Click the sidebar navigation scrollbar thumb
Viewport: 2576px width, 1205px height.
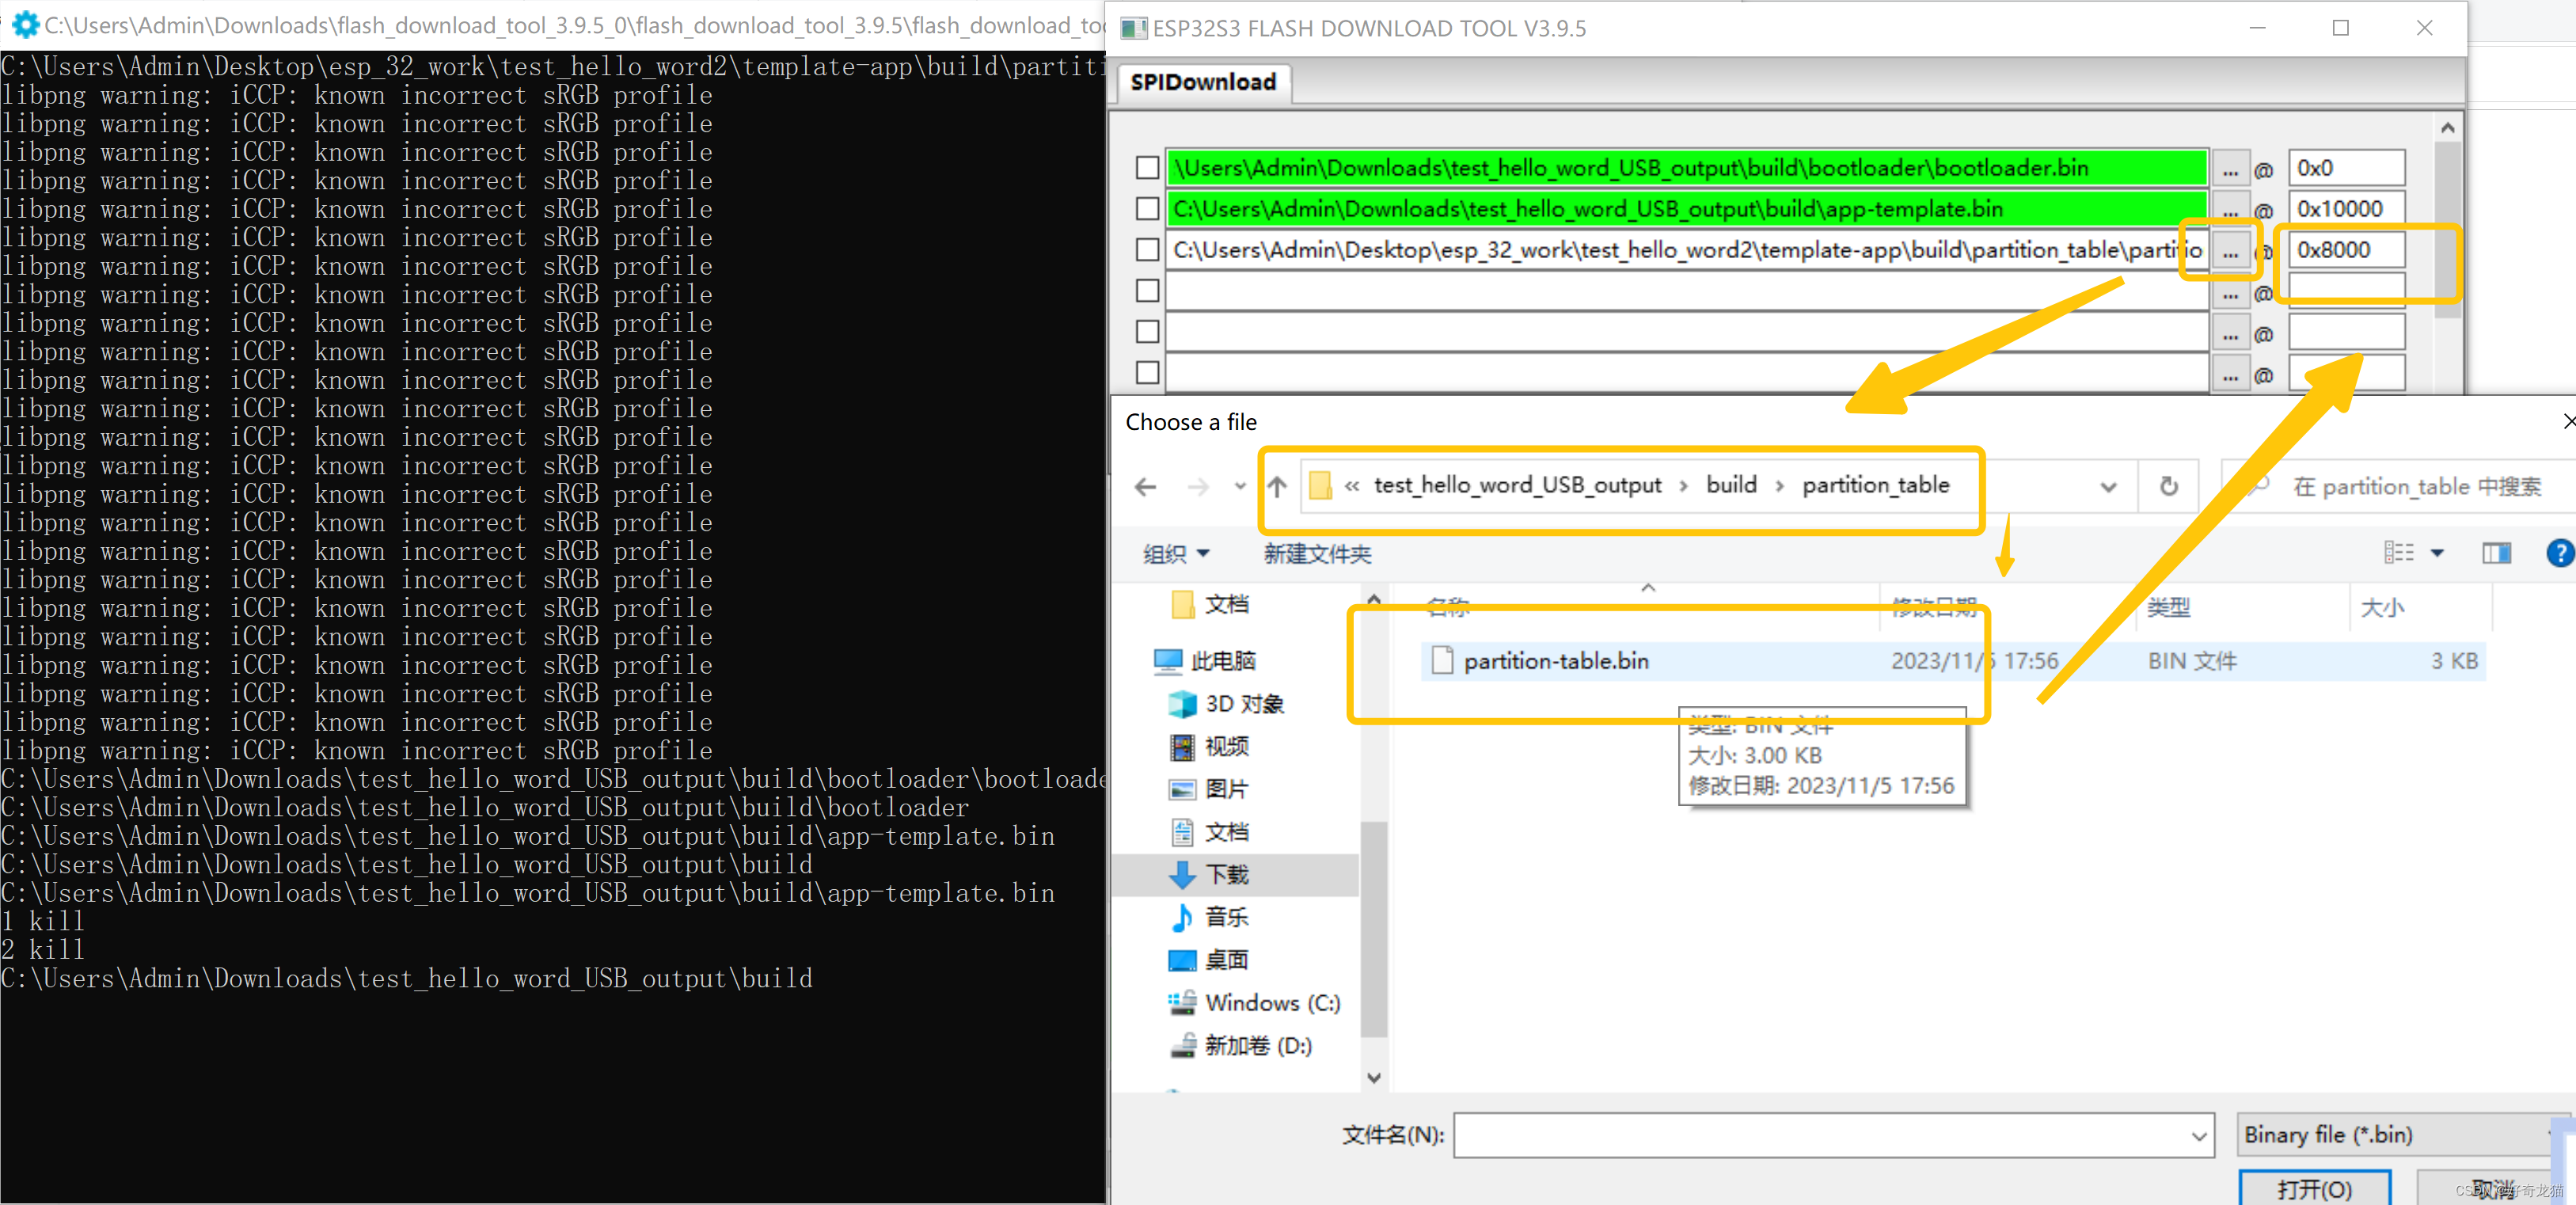pos(1374,929)
